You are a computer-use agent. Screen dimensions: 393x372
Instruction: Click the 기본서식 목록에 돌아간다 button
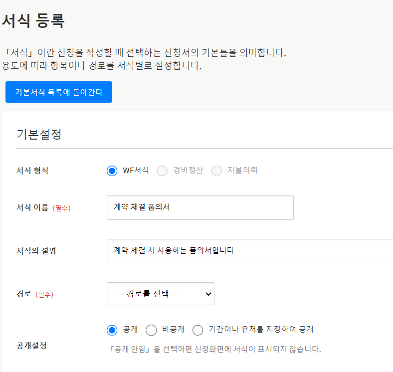click(59, 92)
